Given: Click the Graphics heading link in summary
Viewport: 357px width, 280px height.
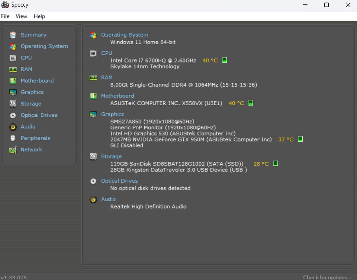Looking at the screenshot, I should [x=112, y=114].
